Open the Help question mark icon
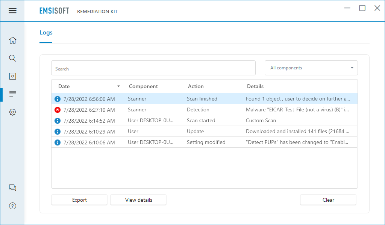Screen dimensions: 385x225 tap(12, 206)
